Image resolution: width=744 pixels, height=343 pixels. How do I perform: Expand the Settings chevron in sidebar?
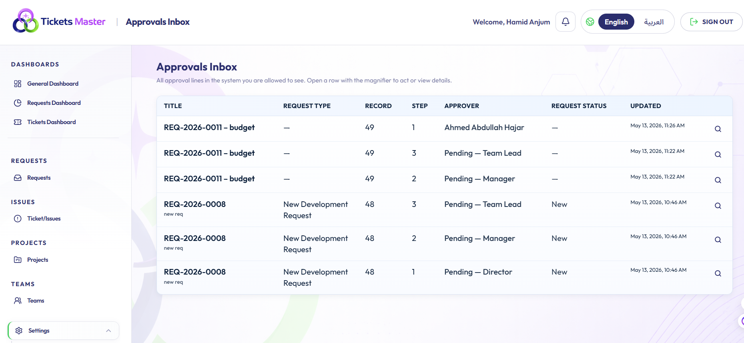(x=108, y=331)
